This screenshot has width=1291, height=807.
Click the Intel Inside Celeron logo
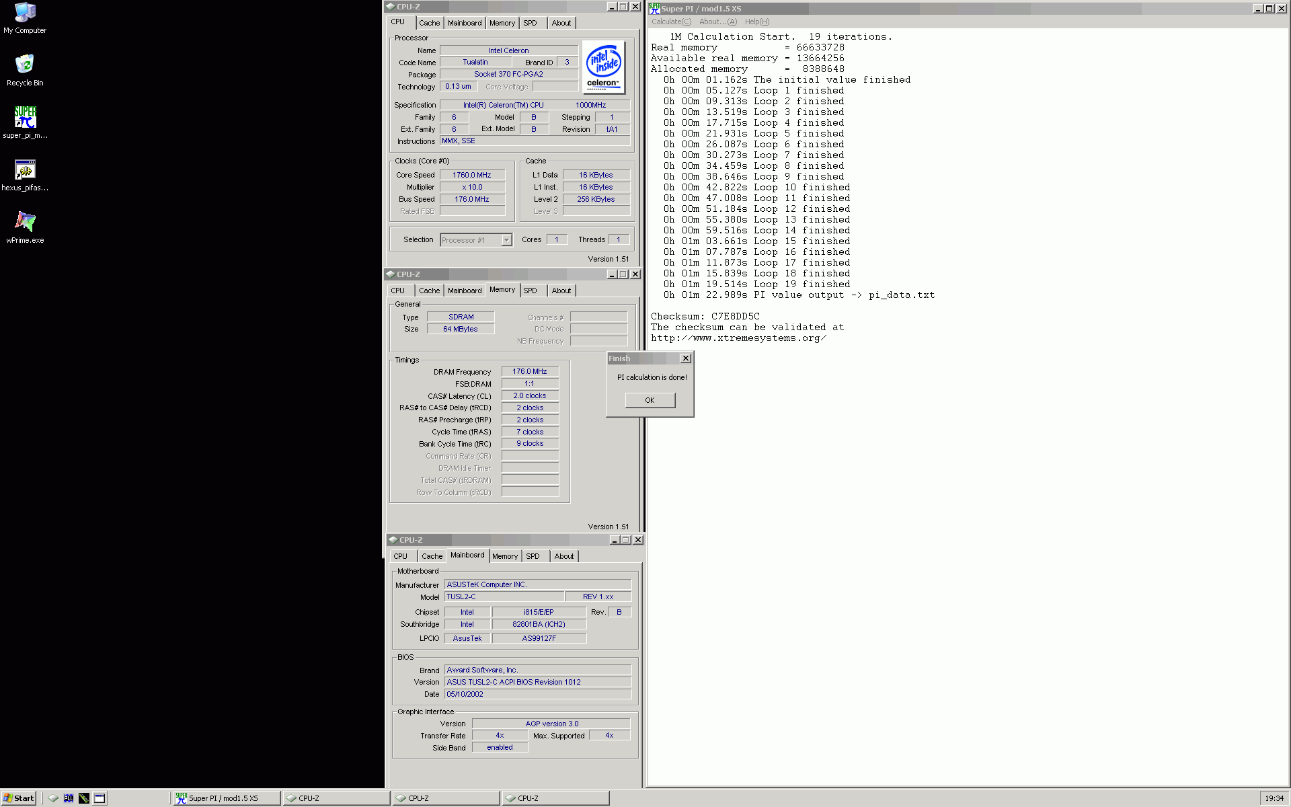603,67
